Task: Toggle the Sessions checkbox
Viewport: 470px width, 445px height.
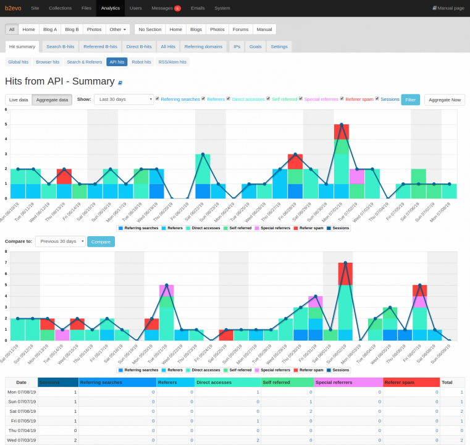Action: [x=377, y=99]
